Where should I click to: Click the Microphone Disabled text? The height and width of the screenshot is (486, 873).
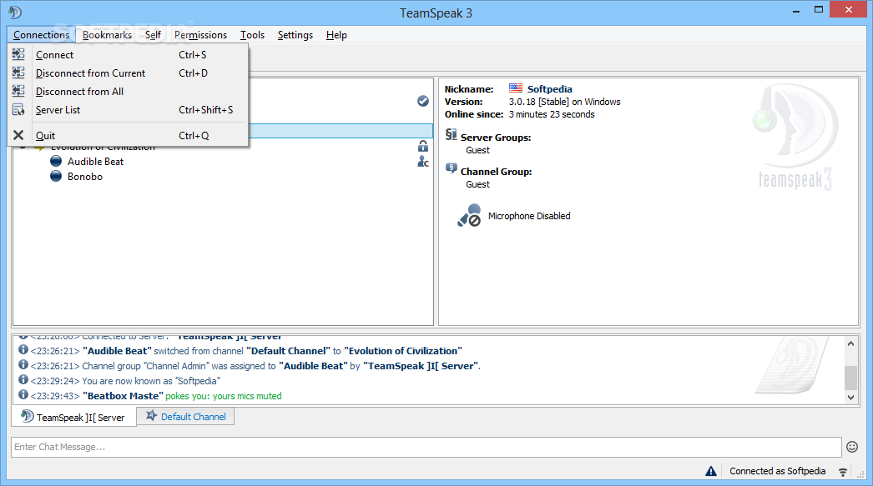pos(529,216)
